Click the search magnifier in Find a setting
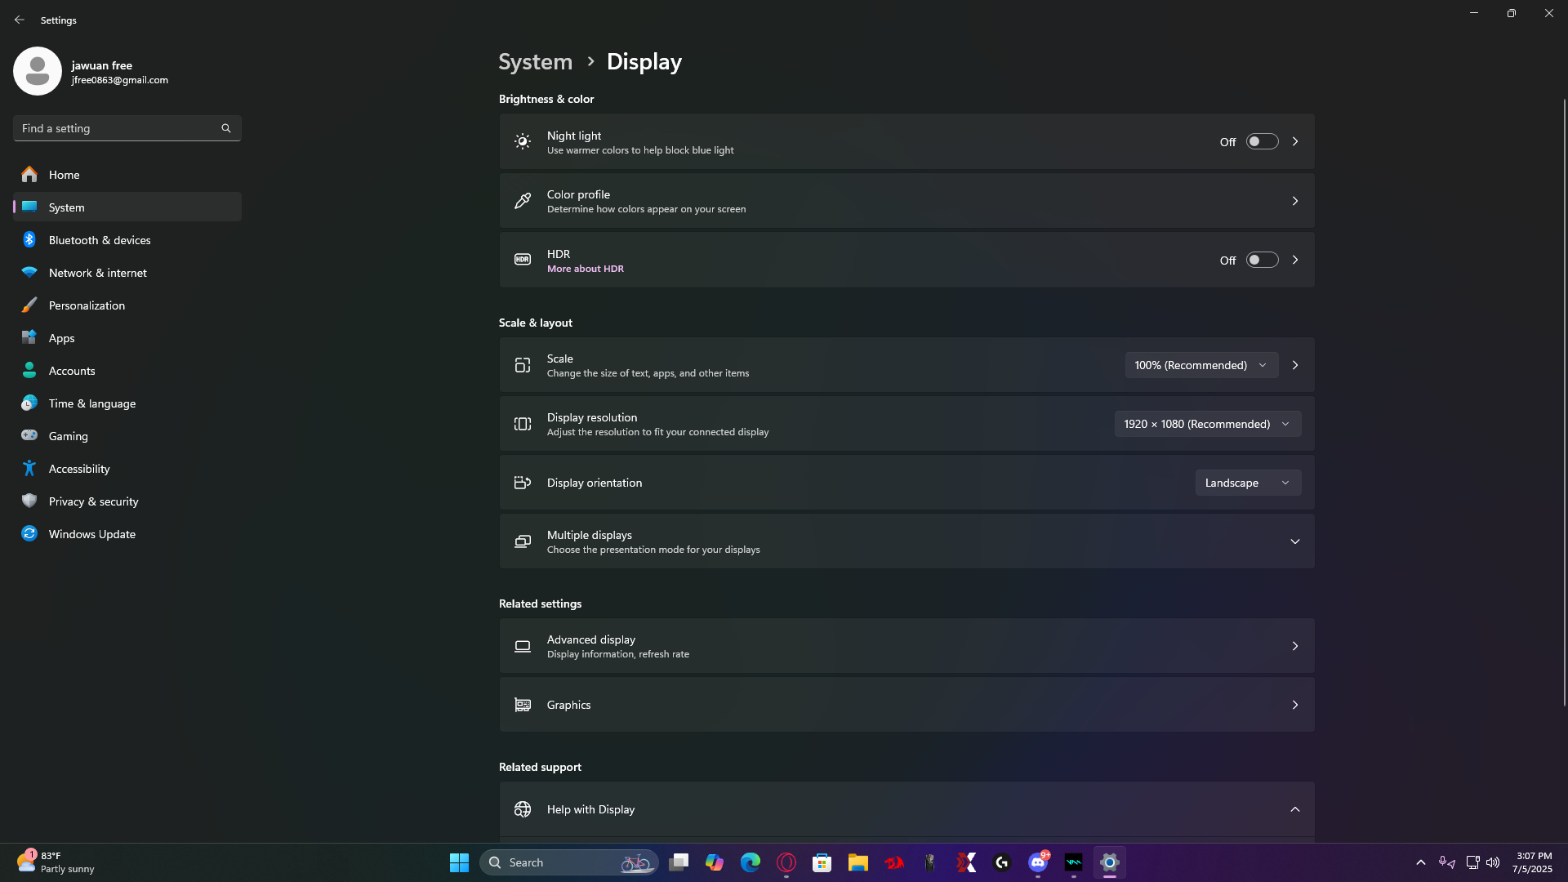The width and height of the screenshot is (1568, 882). 226,128
